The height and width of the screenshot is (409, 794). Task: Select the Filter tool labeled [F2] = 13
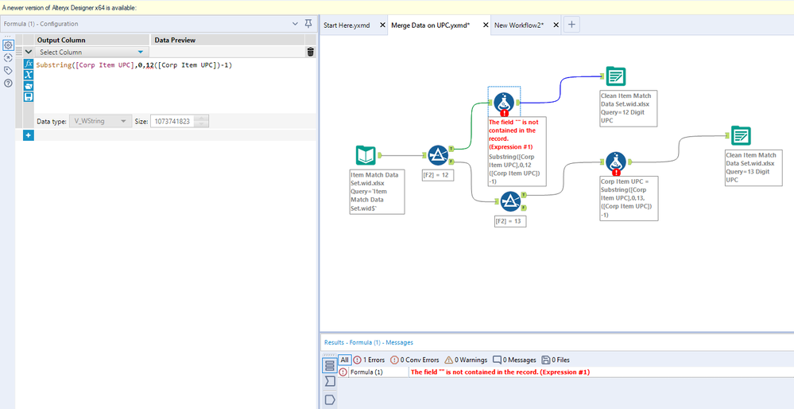(x=510, y=201)
